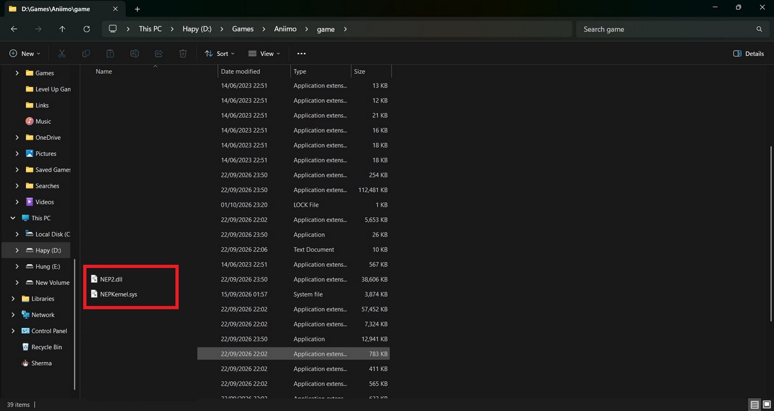Click the Size column header
The image size is (774, 411).
pyautogui.click(x=371, y=72)
